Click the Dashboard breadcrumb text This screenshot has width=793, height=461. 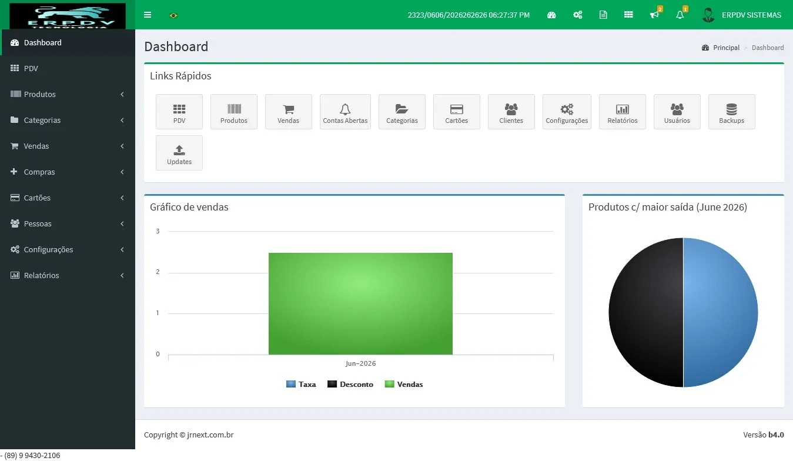coord(768,48)
